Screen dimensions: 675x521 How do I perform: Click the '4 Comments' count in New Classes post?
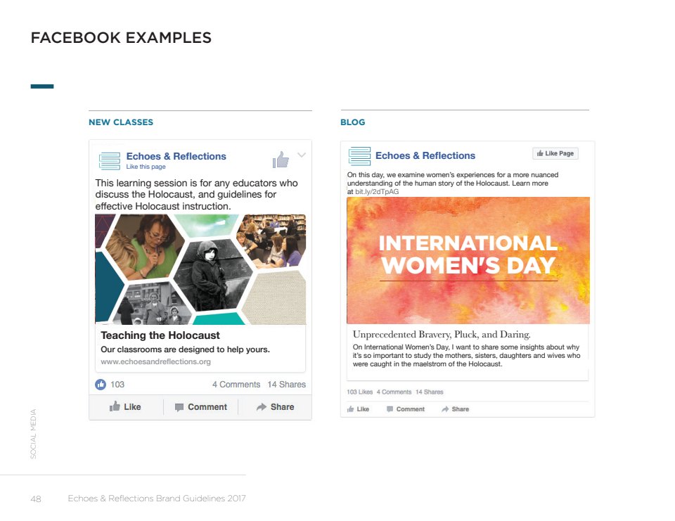236,385
